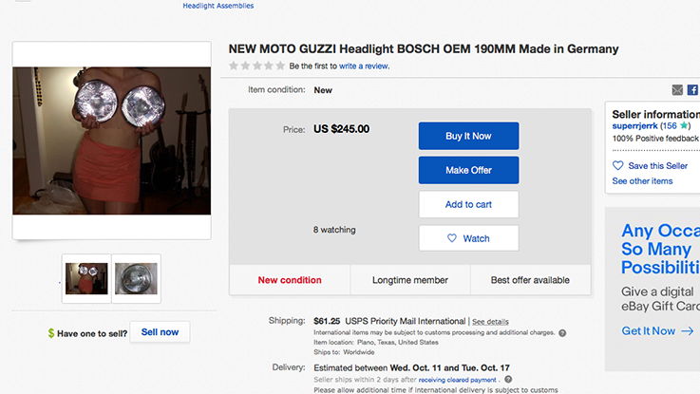Share listing via email envelope icon

[x=677, y=90]
